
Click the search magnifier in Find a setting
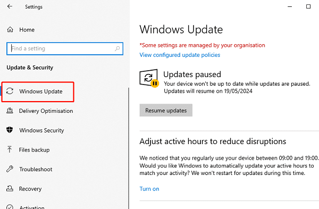pyautogui.click(x=117, y=48)
